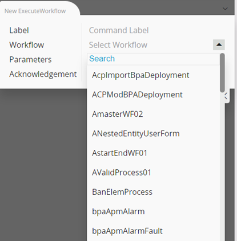Select AcpImportBpaDeployment workflow
Image resolution: width=237 pixels, height=241 pixels.
tap(154, 75)
